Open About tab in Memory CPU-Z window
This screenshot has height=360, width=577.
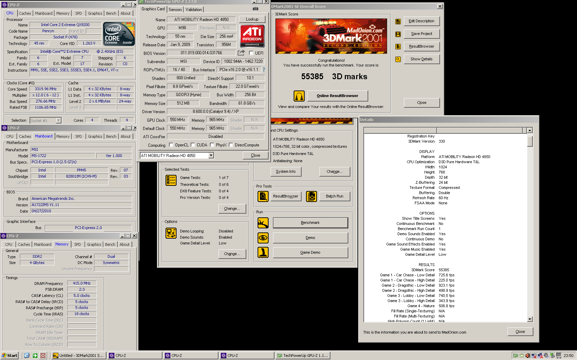click(125, 244)
